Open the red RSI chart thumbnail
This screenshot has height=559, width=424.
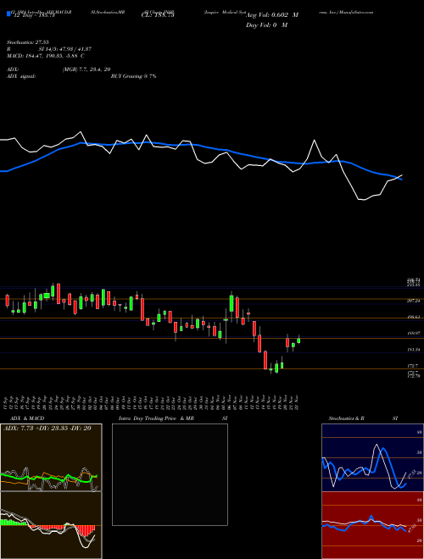click(372, 525)
